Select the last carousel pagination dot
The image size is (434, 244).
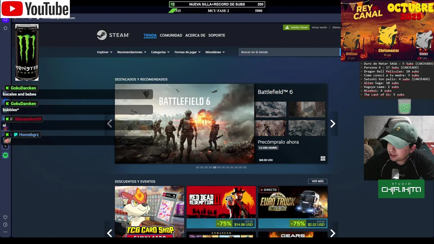tap(245, 167)
